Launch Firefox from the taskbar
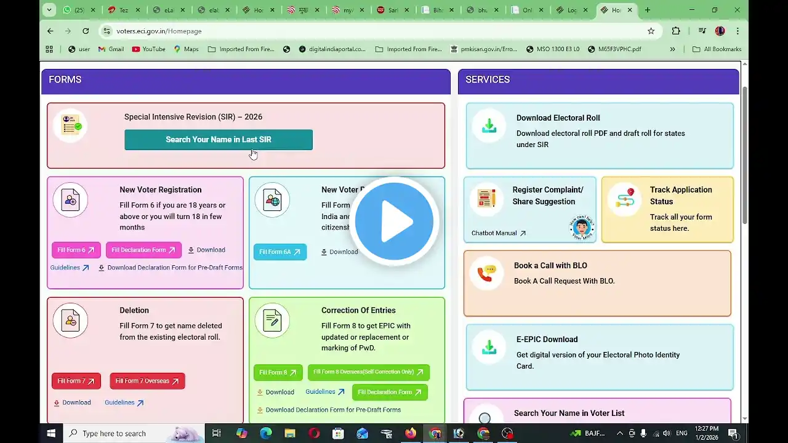This screenshot has height=443, width=788. pyautogui.click(x=411, y=433)
